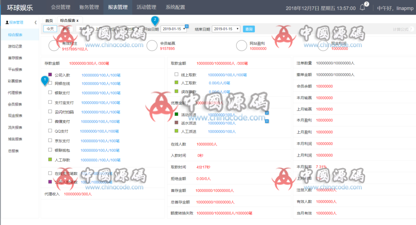This screenshot has width=416, height=225.
Task: Tick the 支付宝支付 checkbox
Action: (50, 102)
